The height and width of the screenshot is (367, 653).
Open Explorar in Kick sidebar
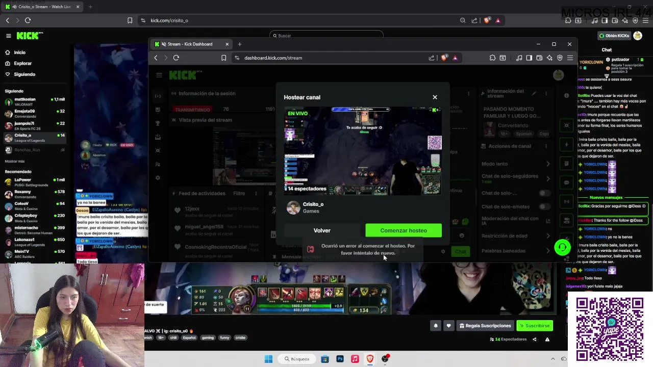[x=22, y=64]
